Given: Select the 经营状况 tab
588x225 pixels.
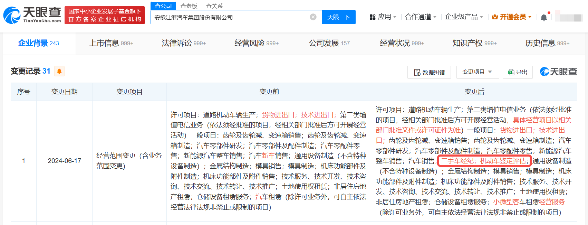Looking at the screenshot, I should point(402,43).
